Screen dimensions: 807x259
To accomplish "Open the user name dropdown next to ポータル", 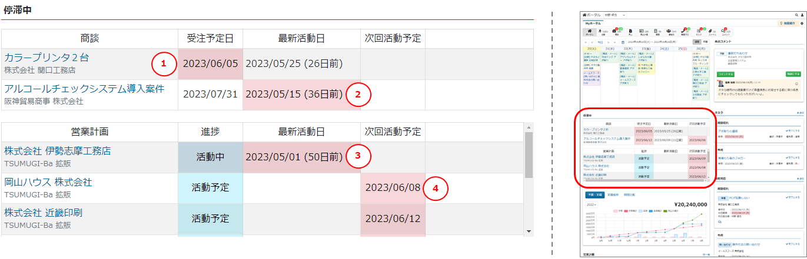I will tap(615, 15).
